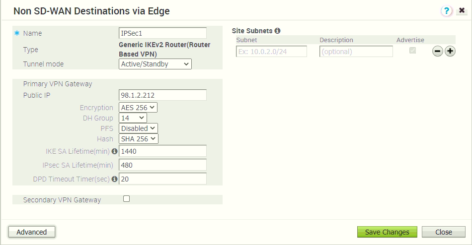472x245 pixels.
Task: Add subnet row with plus icon
Action: pyautogui.click(x=450, y=52)
